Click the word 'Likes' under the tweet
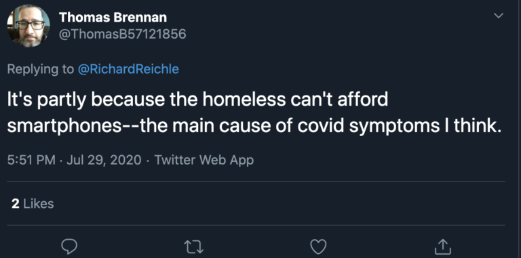521x258 pixels. coord(38,204)
